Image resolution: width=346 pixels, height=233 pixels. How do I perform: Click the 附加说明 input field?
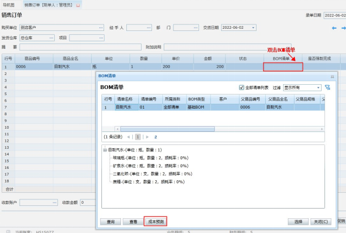point(228,47)
